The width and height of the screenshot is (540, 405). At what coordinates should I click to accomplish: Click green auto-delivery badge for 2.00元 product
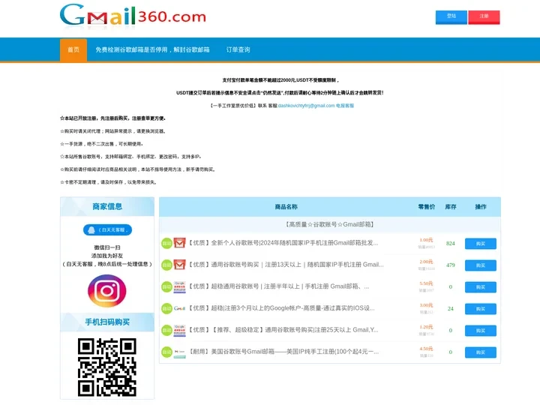166,265
